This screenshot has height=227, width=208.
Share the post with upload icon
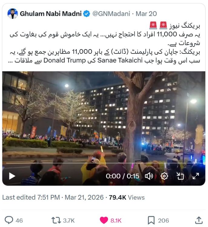click(x=199, y=220)
